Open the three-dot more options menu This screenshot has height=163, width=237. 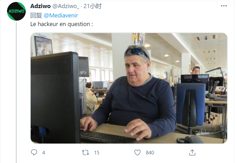point(224,6)
